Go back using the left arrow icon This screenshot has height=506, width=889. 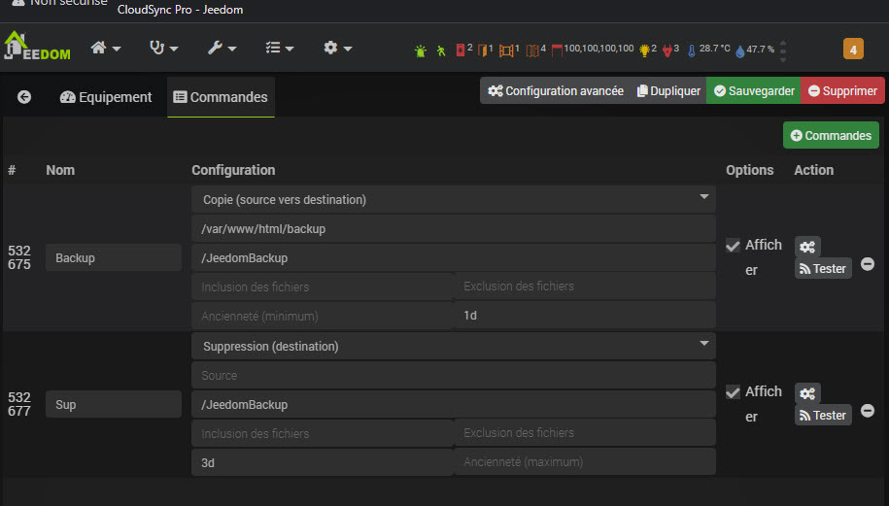click(24, 97)
